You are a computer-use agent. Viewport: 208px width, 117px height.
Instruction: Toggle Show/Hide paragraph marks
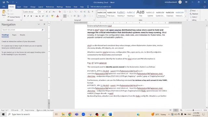tap(92, 12)
